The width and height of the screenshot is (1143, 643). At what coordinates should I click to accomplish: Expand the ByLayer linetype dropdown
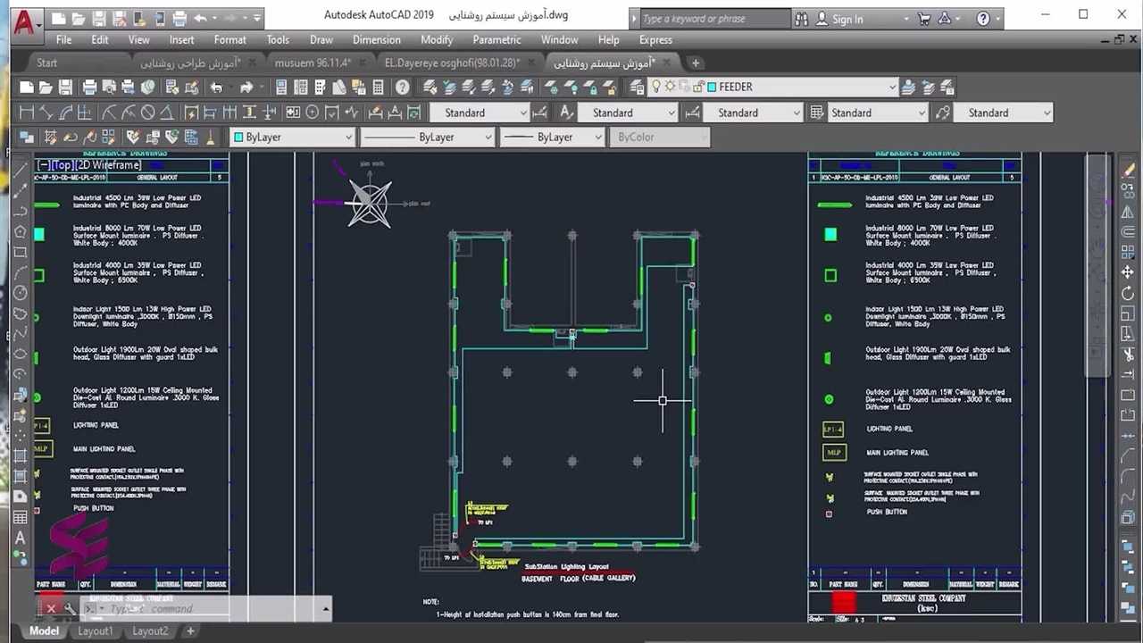click(x=488, y=138)
